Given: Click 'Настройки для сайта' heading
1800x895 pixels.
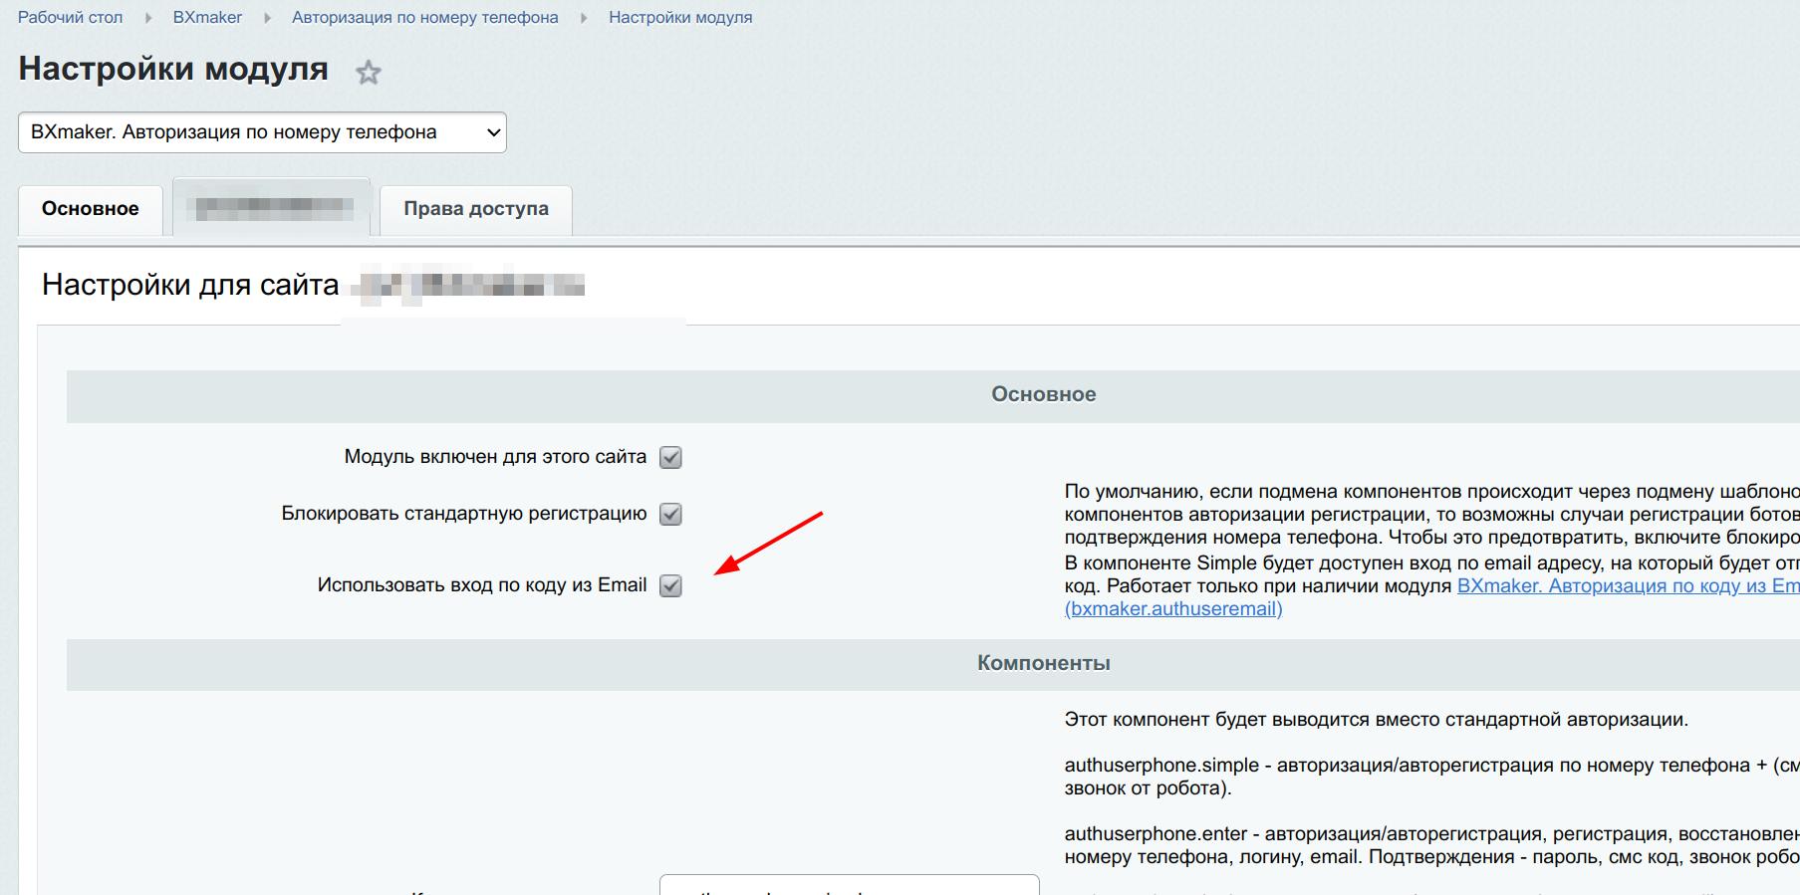Looking at the screenshot, I should pos(190,285).
